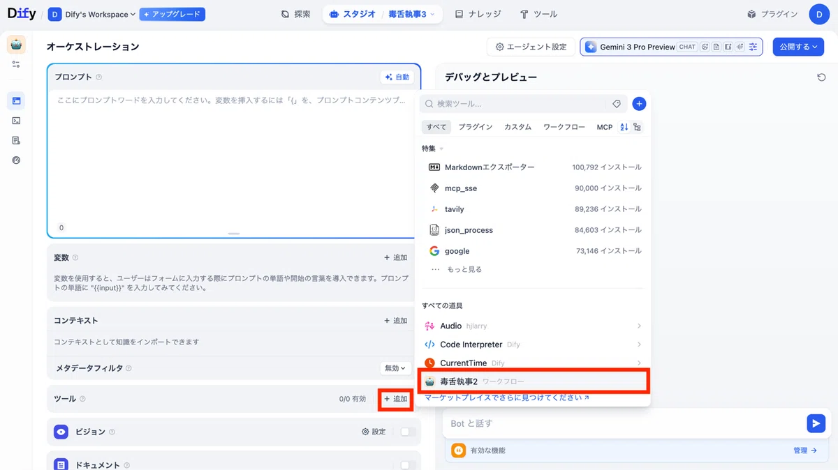
Task: Click the tree view icon in tool picker
Action: pos(637,127)
